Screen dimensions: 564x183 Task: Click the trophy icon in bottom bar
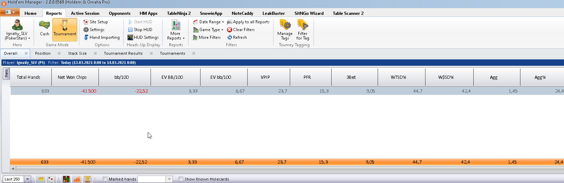pyautogui.click(x=87, y=179)
